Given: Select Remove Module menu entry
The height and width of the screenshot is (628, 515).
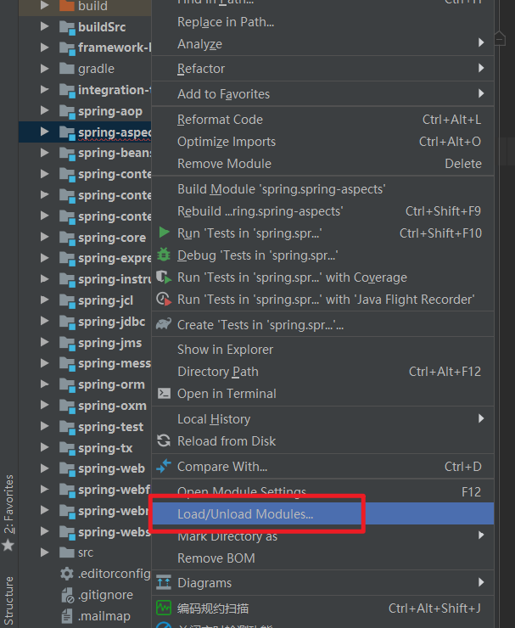Looking at the screenshot, I should pyautogui.click(x=322, y=164).
